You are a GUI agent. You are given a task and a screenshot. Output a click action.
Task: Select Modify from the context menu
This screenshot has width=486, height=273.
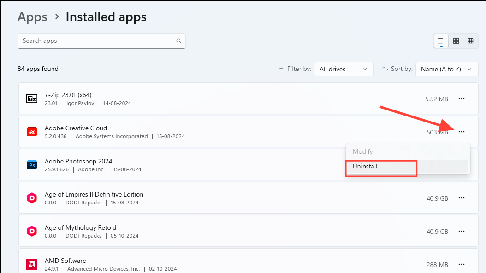tap(407, 151)
